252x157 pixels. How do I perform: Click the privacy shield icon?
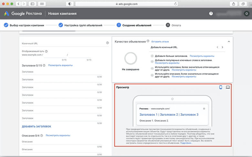click(70, 4)
